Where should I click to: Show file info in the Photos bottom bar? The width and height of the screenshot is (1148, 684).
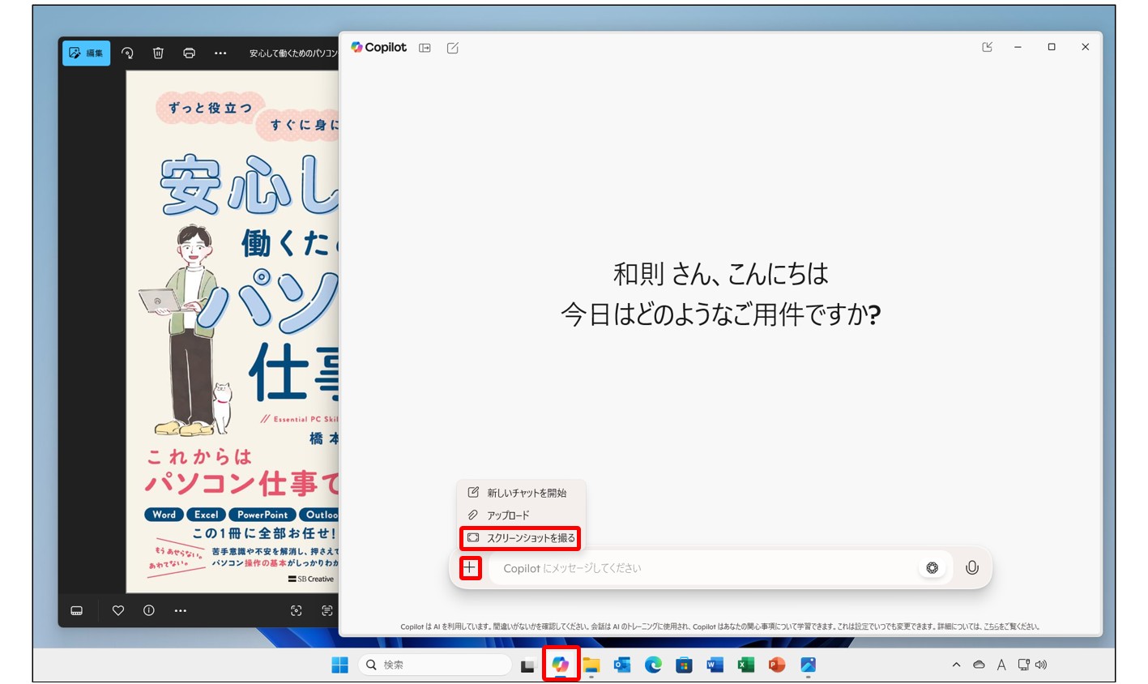(149, 610)
